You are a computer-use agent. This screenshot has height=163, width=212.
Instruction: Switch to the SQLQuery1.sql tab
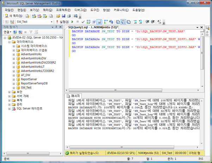pyautogui.click(x=93, y=27)
